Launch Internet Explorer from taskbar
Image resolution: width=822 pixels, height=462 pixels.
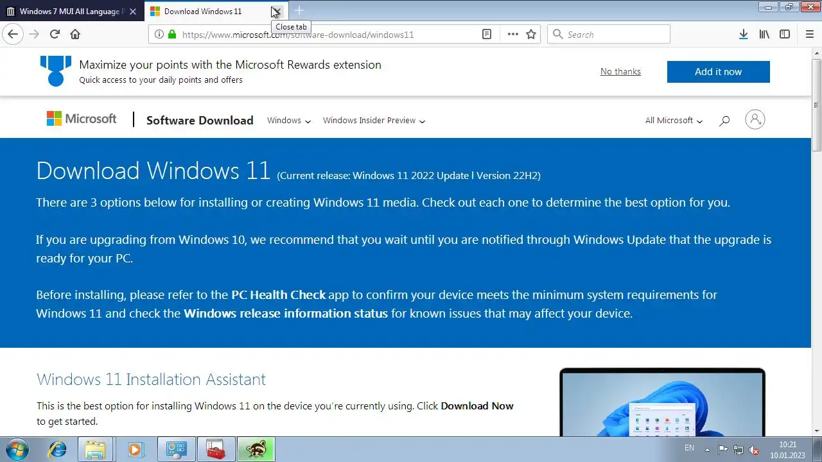pos(58,449)
